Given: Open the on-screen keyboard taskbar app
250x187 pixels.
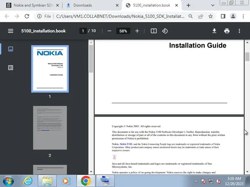Looking at the screenshot, I should point(105,181).
